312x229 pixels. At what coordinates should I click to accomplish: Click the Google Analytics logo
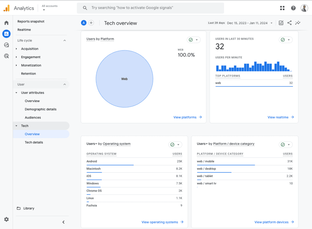point(7,8)
